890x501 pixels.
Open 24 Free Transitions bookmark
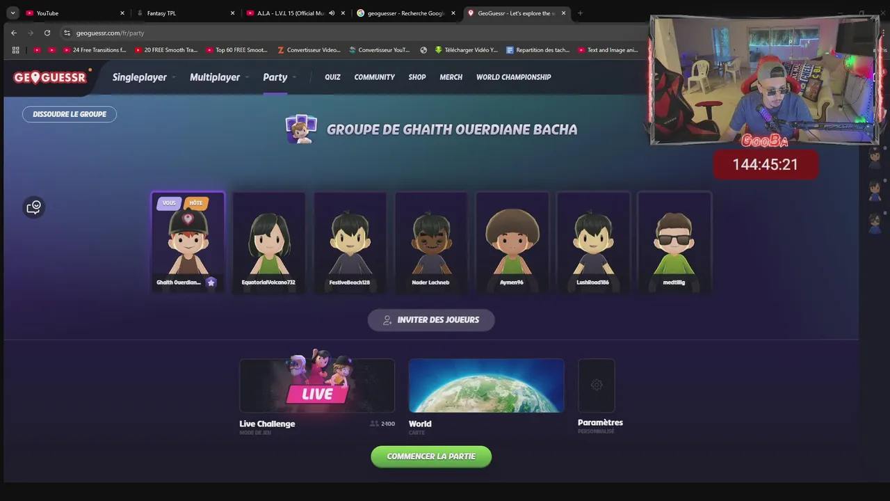[95, 50]
